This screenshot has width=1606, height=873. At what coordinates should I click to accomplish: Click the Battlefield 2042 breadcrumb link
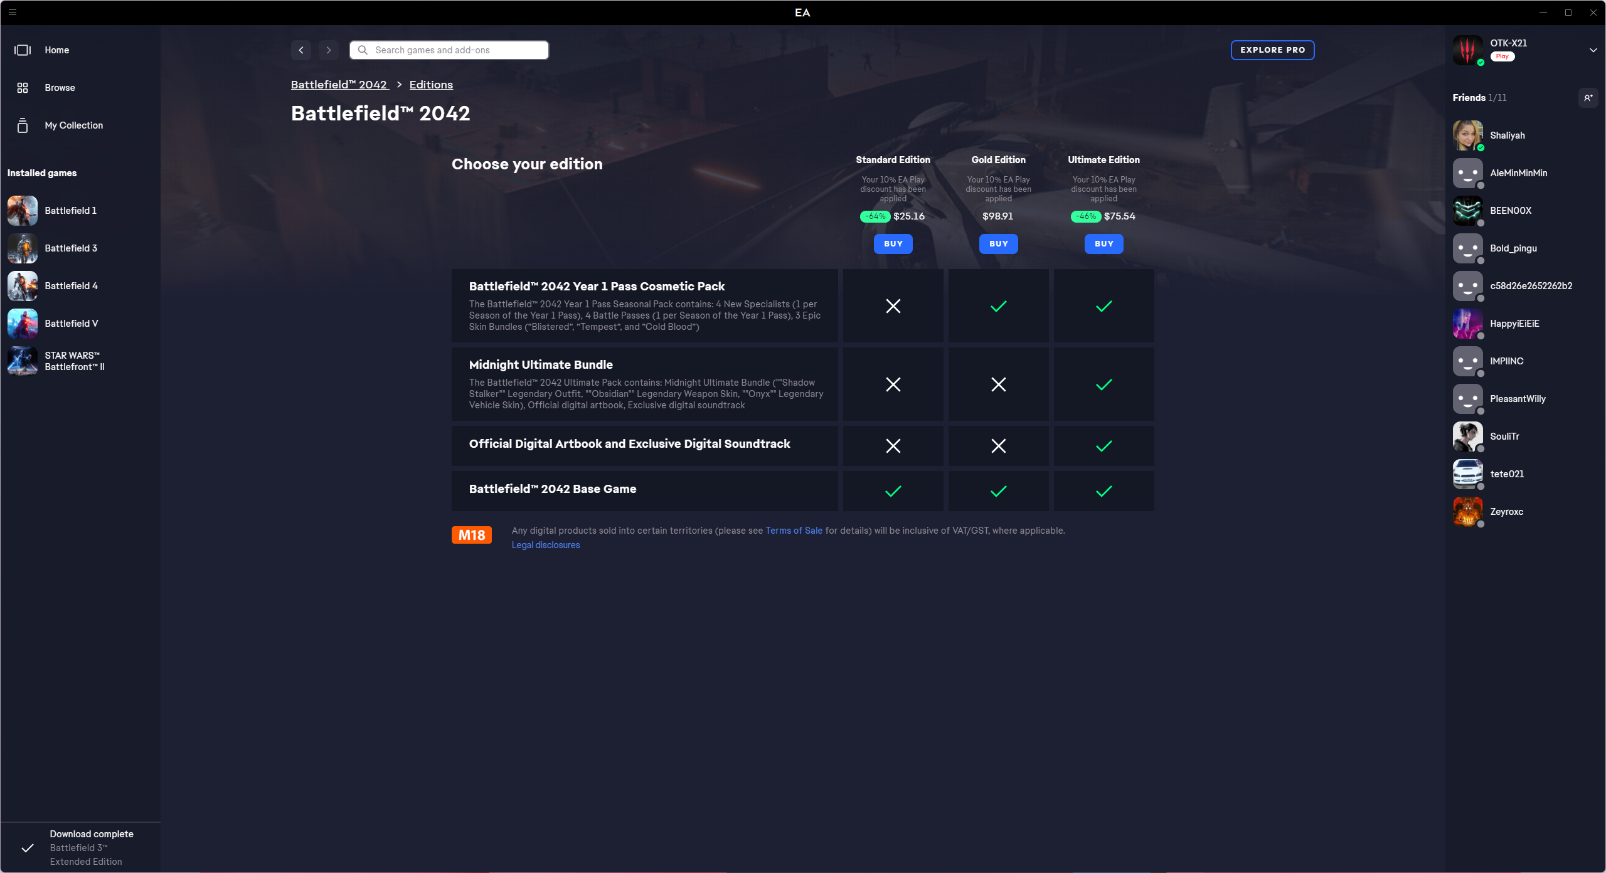(339, 85)
